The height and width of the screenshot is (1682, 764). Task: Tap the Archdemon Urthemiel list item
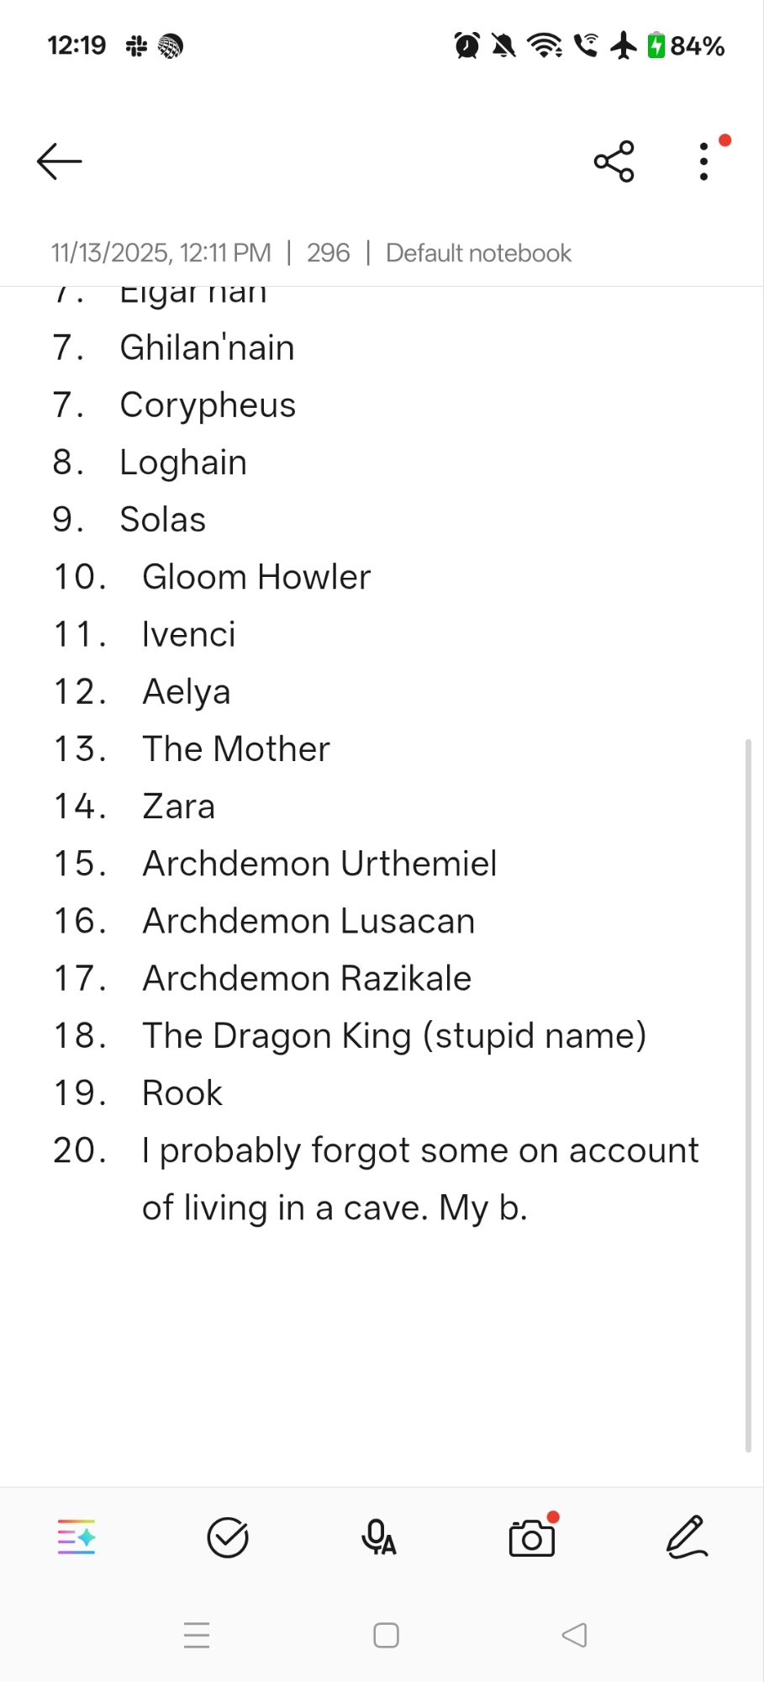click(319, 864)
